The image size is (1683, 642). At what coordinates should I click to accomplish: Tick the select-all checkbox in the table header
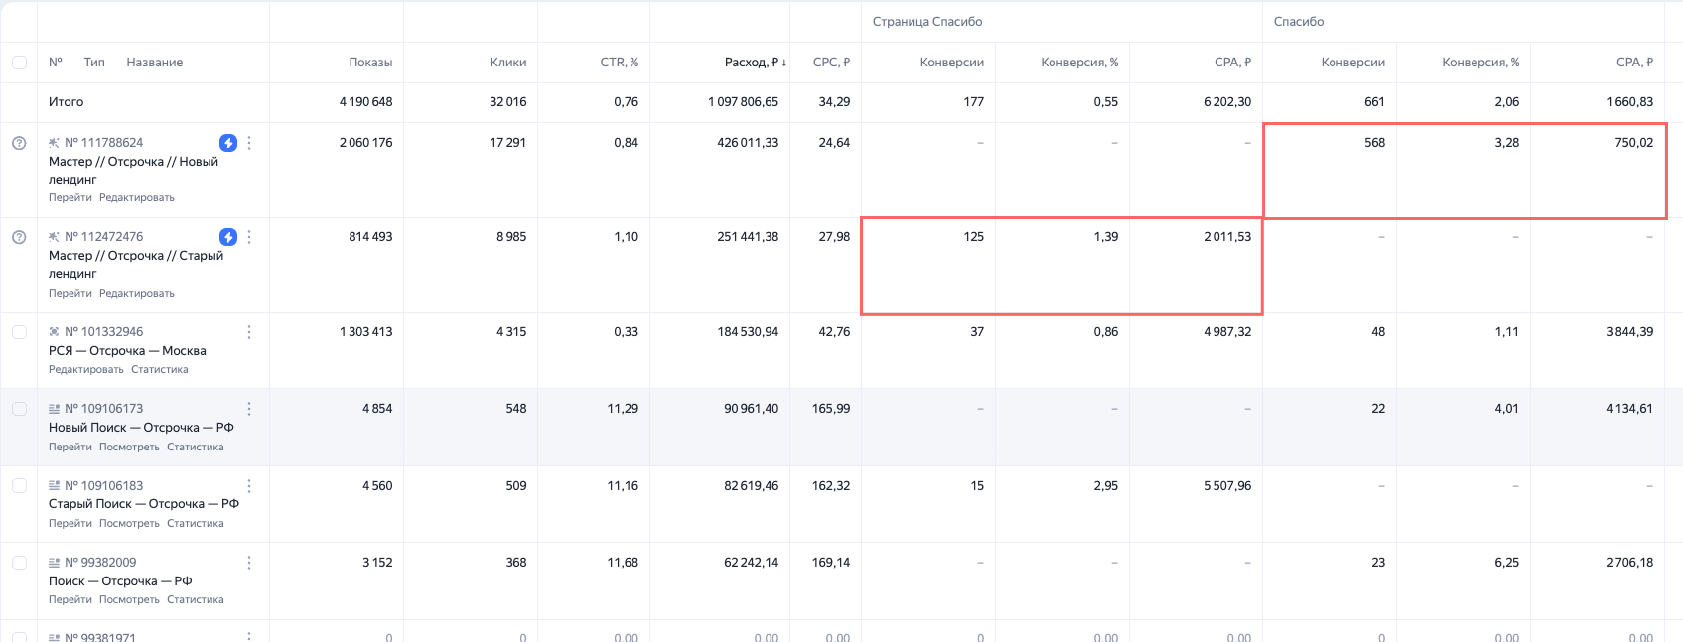tap(19, 63)
